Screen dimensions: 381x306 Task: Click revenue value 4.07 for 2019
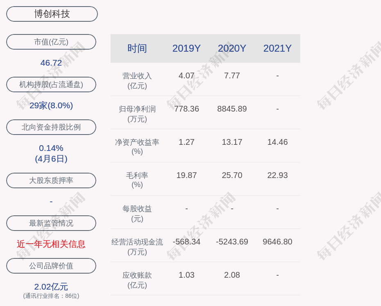(187, 75)
